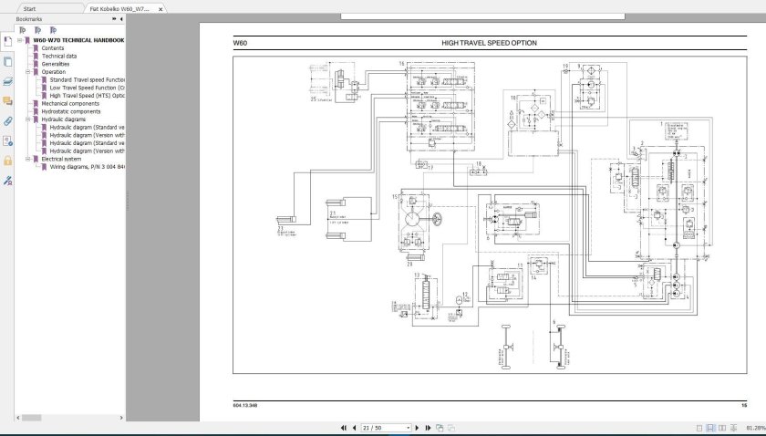
Task: Go to the first page
Action: (343, 427)
